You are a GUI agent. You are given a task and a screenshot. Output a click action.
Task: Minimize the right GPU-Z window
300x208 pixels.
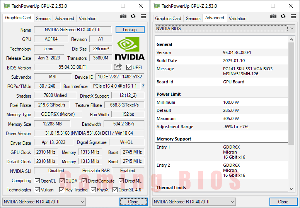(256, 6)
